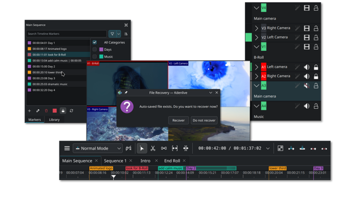Toggle effects wand on V4 track
Screen dimensions: 362x203
[x=298, y=8]
